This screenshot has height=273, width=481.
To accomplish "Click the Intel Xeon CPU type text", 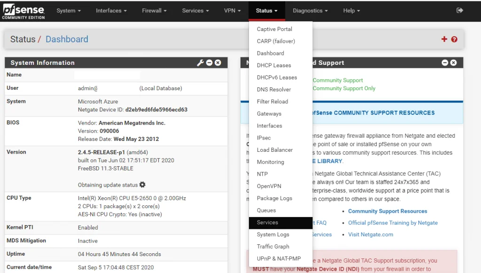I will tap(132, 198).
